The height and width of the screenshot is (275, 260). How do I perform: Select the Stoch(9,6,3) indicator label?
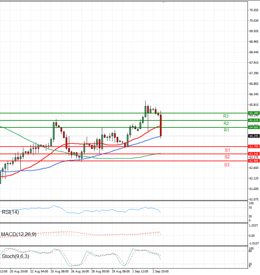pyautogui.click(x=16, y=256)
